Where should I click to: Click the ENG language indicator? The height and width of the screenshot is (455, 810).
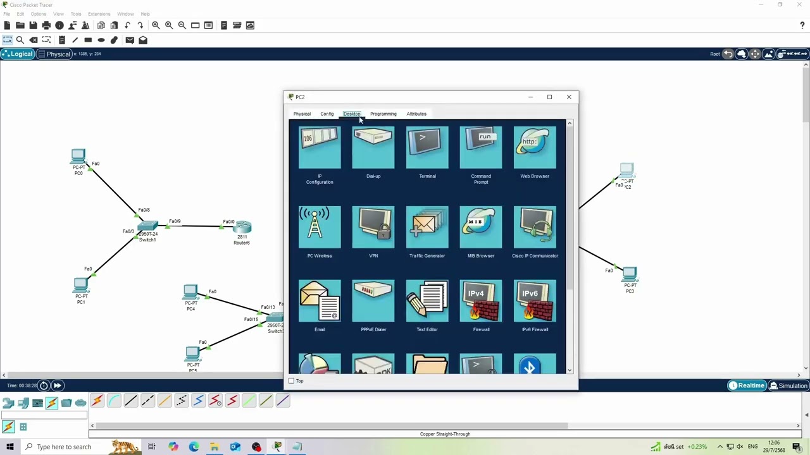pyautogui.click(x=752, y=447)
